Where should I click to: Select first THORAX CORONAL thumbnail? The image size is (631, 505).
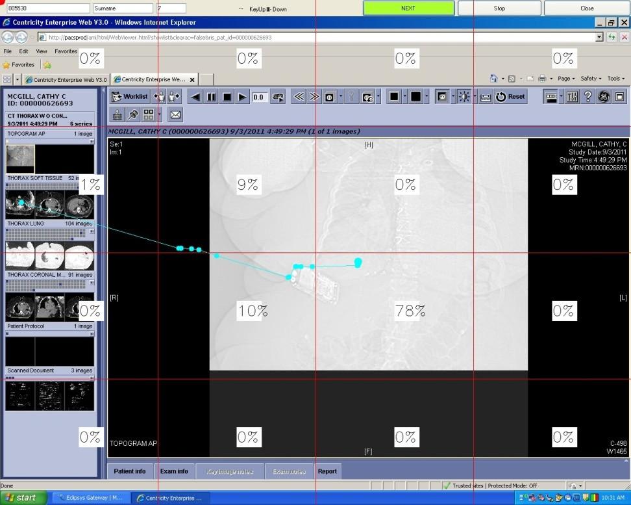tap(20, 307)
